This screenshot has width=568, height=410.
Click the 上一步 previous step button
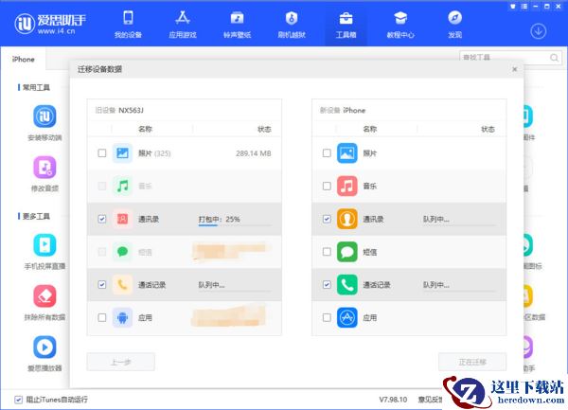click(x=120, y=362)
